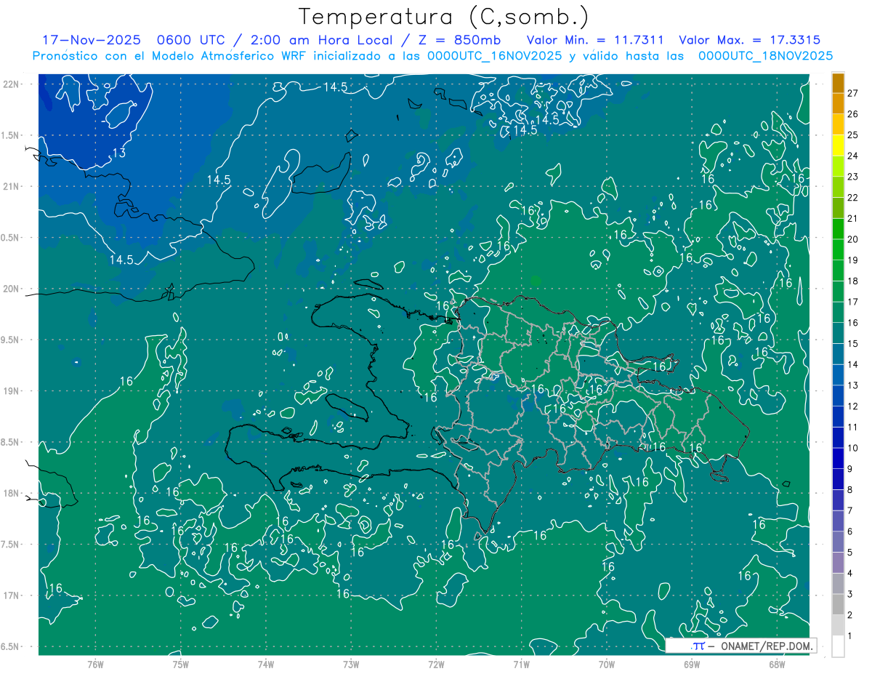Click "Valor Min. = 11.7311" readout
872x674 pixels.
click(x=594, y=40)
